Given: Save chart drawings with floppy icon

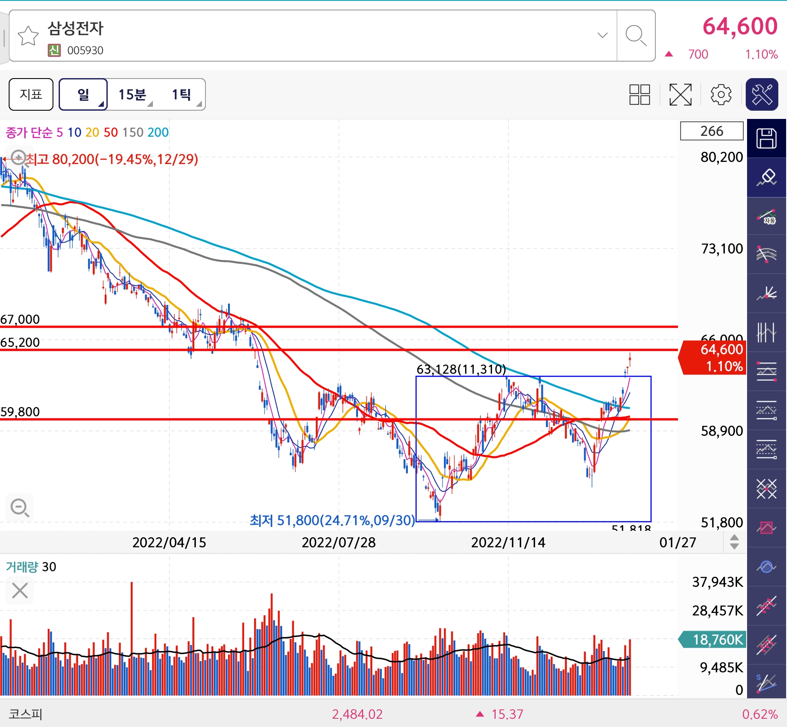Looking at the screenshot, I should click(x=767, y=138).
